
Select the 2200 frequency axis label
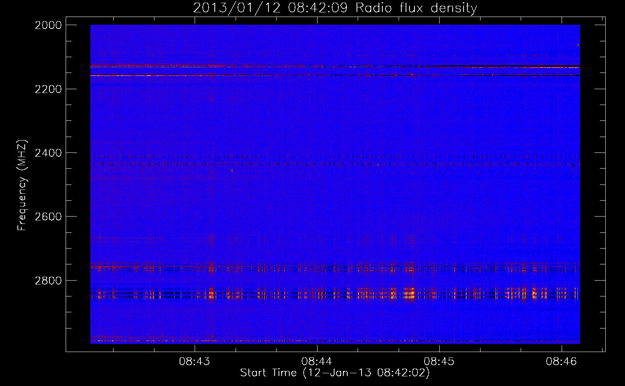48,89
